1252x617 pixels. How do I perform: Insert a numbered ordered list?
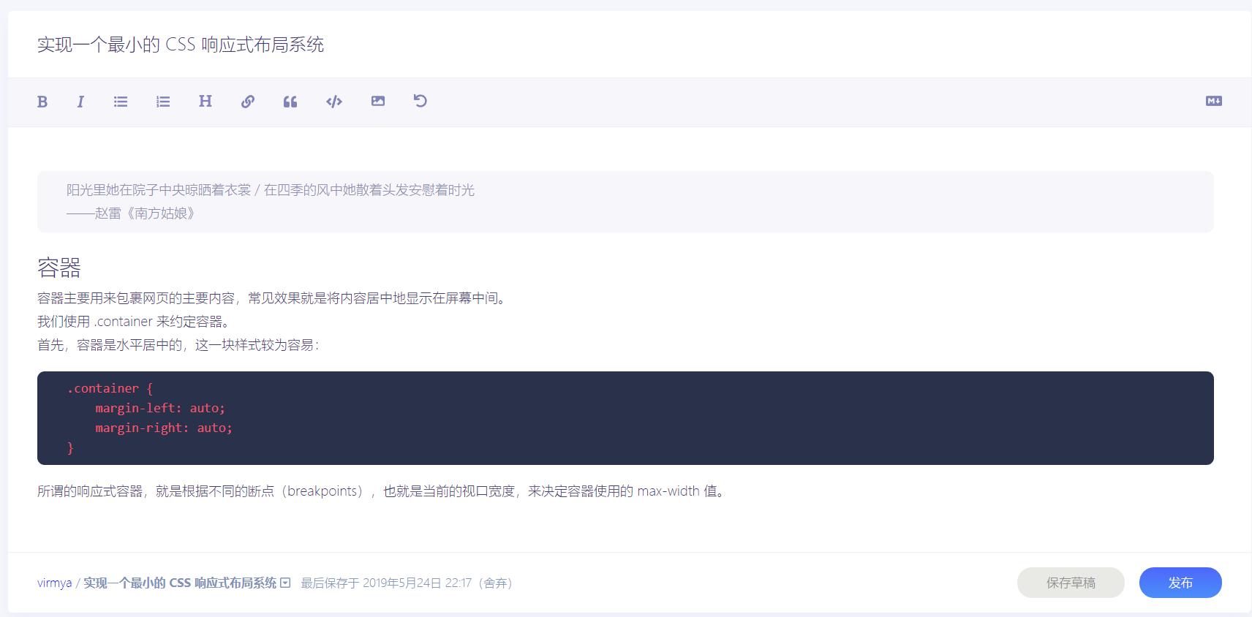163,102
